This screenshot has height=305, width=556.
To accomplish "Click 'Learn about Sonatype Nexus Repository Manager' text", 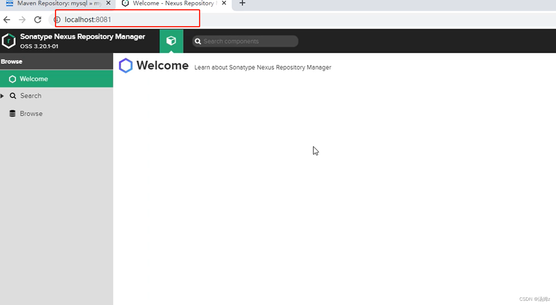I will pyautogui.click(x=263, y=67).
